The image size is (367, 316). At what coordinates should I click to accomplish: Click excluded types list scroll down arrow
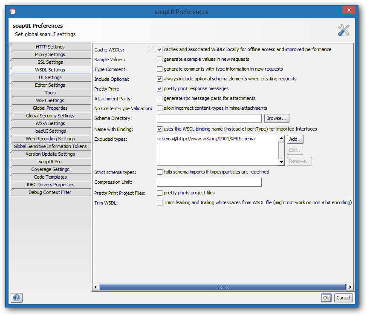281,162
